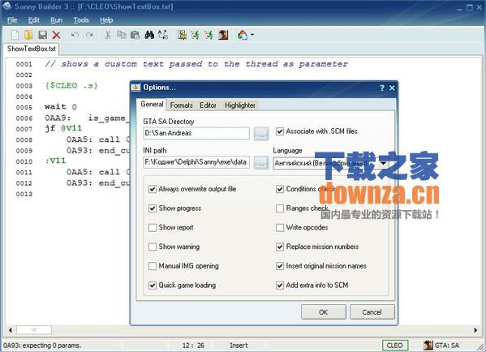Click the Undo arrow icon
Viewport: 486px width, 352px height.
75,35
